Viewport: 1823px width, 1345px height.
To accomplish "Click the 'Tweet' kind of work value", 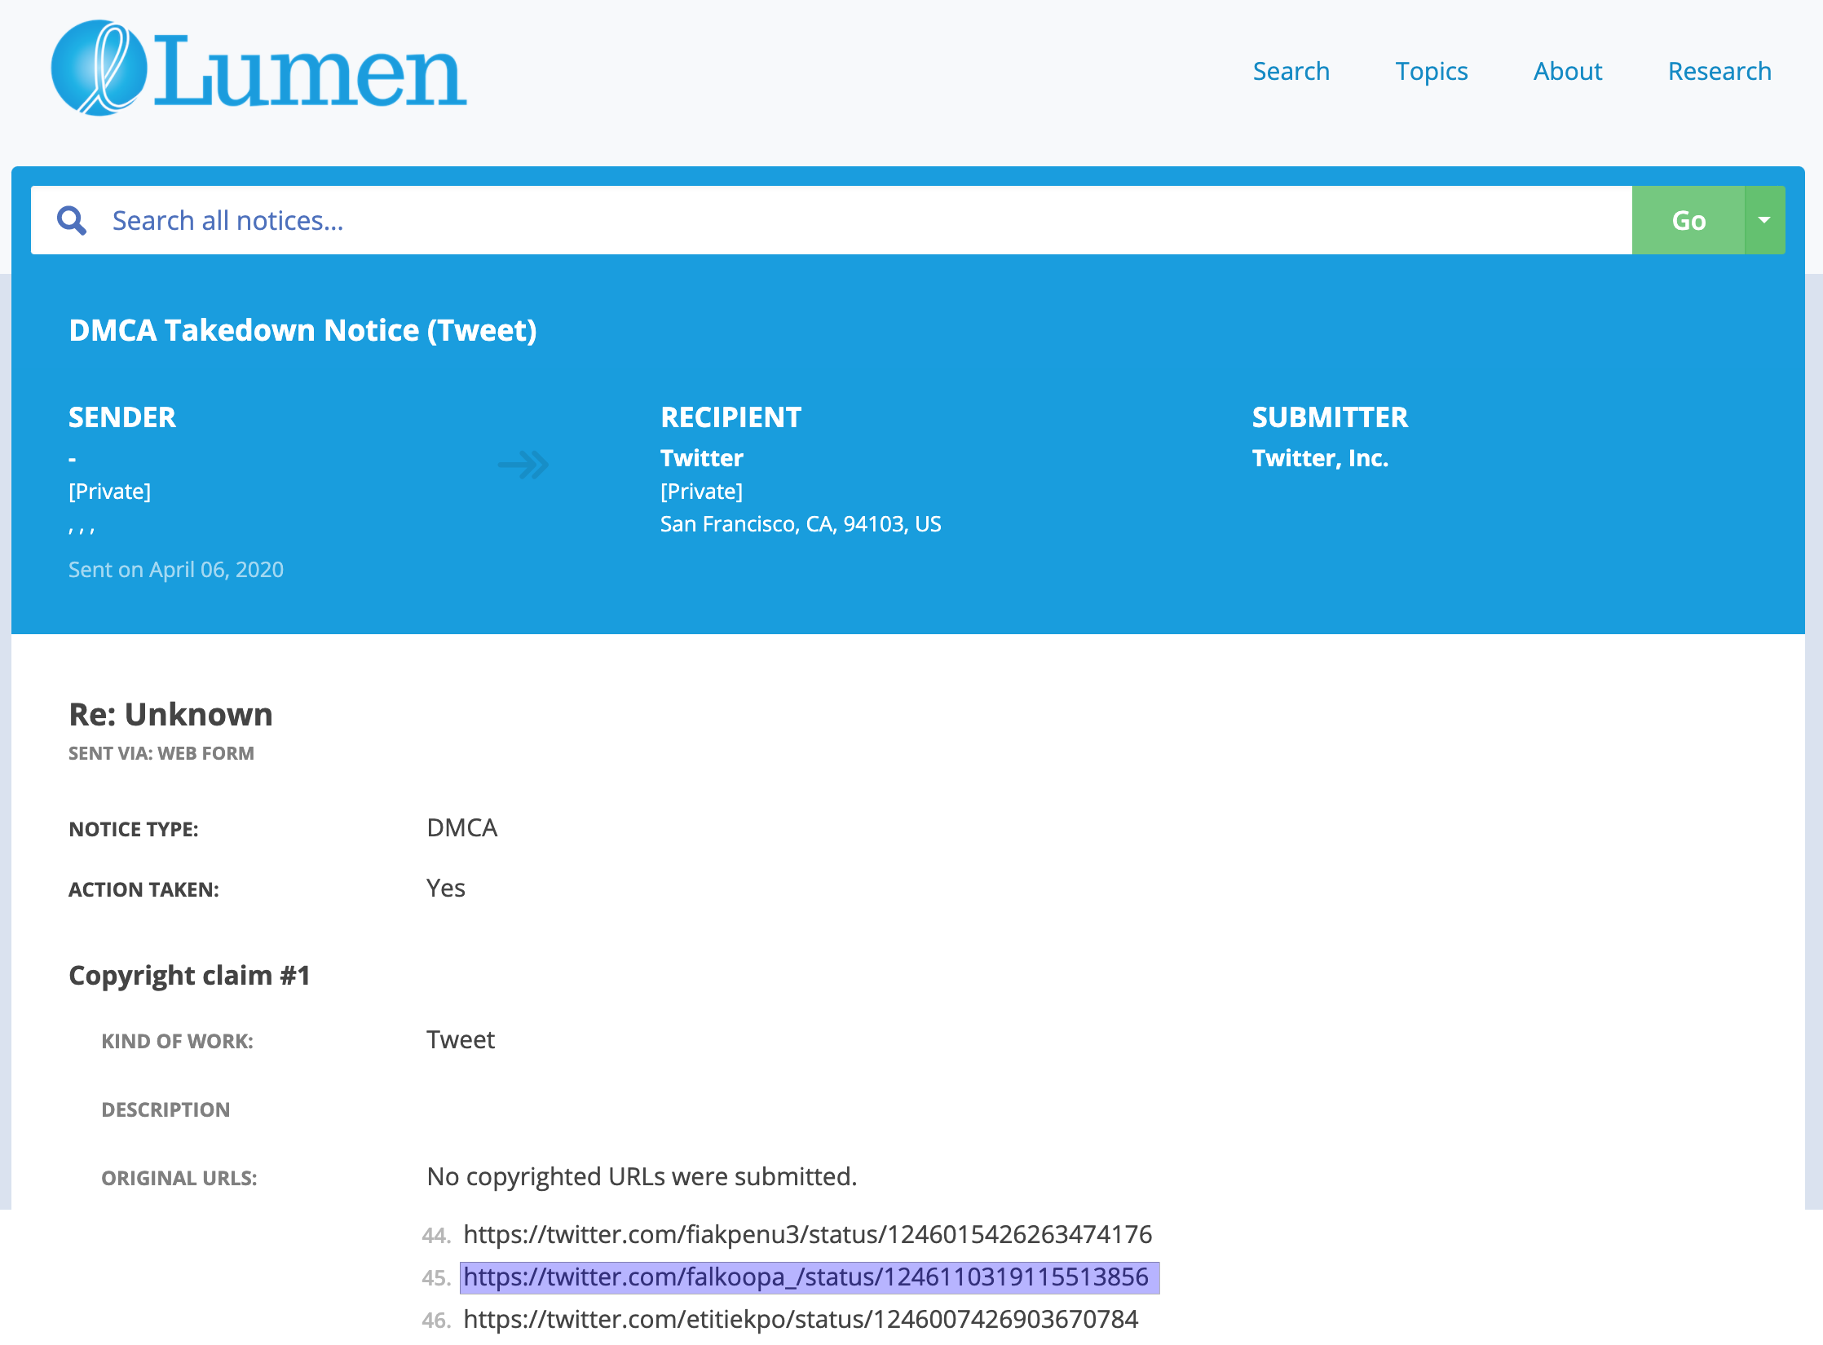I will 460,1039.
